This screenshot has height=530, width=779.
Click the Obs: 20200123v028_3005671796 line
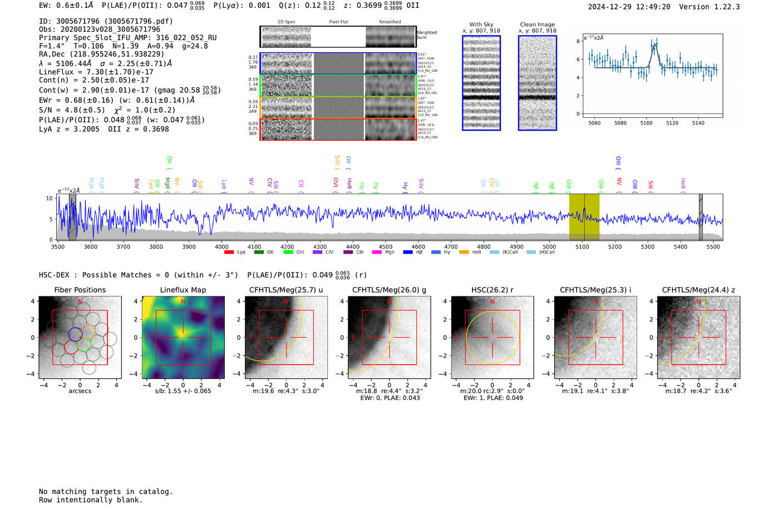(100, 29)
